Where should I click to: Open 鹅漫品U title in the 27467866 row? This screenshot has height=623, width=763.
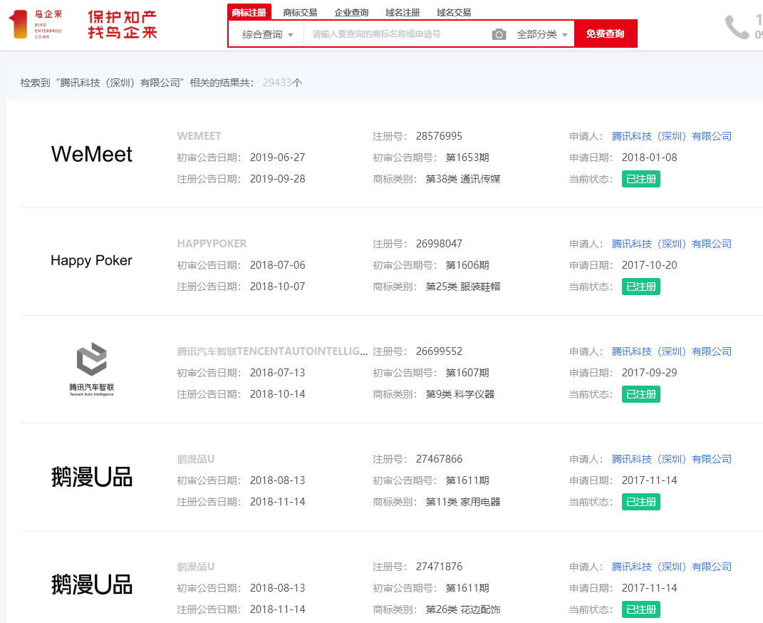point(196,459)
